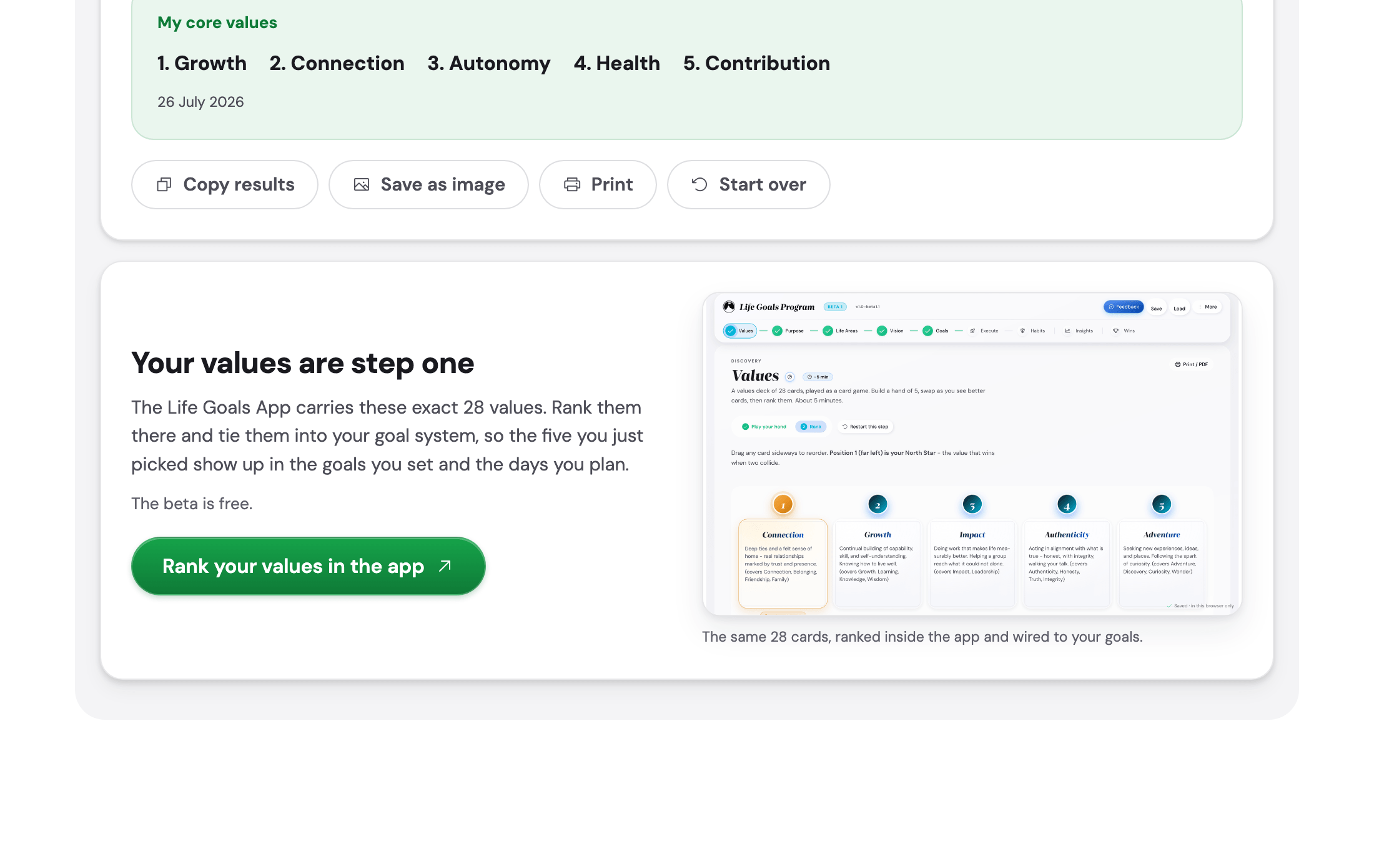Select the "1. Growth" value text
This screenshot has height=856, width=1374.
coord(202,63)
